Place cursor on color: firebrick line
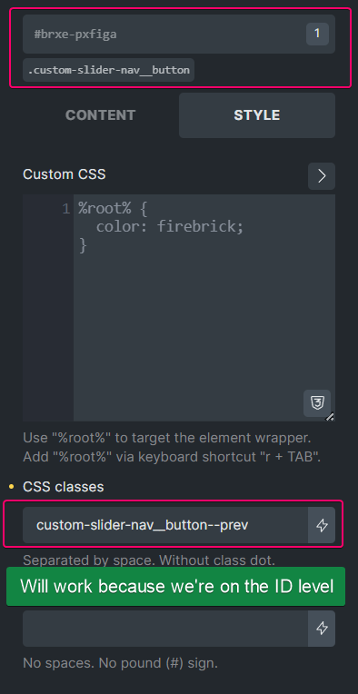Viewport: 358px width, 694px height. [170, 226]
